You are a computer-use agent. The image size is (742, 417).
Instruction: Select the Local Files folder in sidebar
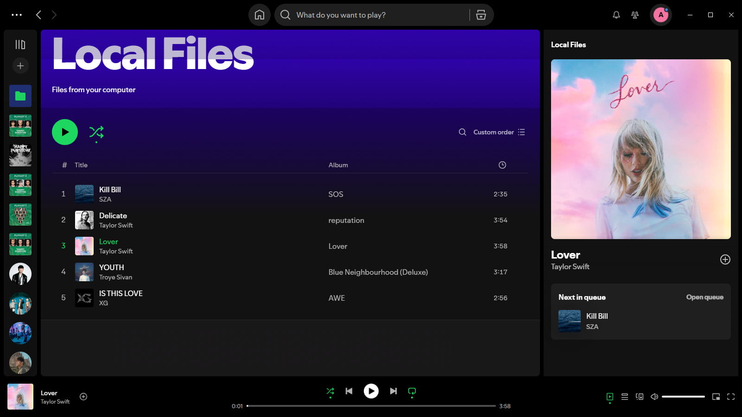coord(20,96)
